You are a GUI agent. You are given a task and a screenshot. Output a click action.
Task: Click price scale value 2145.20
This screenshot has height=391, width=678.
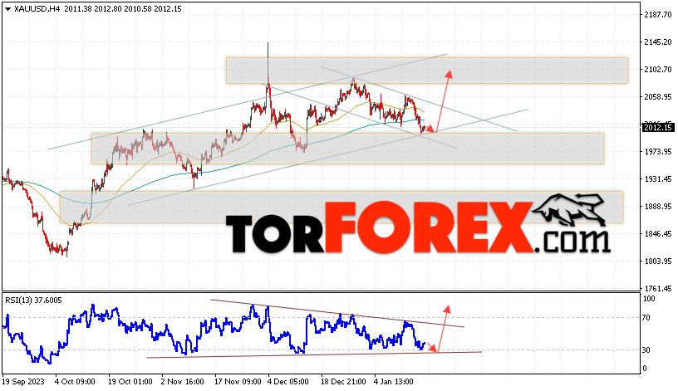tap(658, 42)
